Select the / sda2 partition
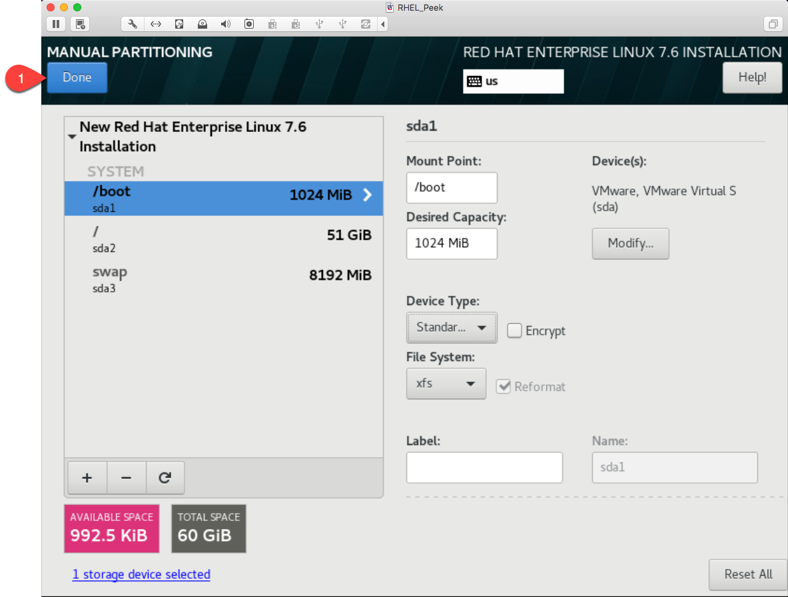 (224, 239)
